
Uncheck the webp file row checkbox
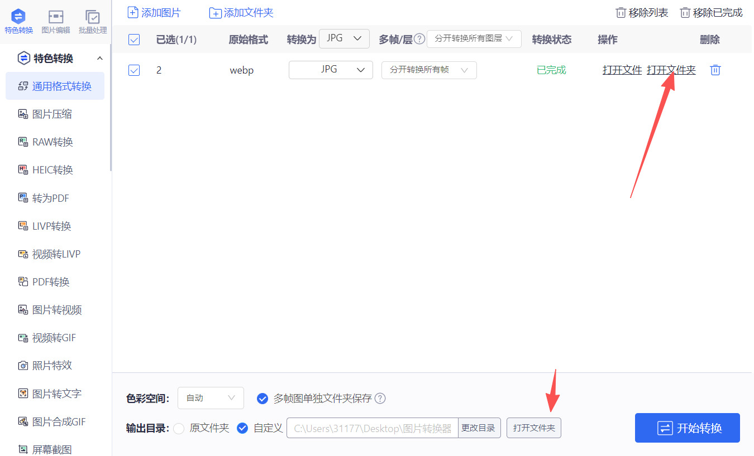pos(134,70)
